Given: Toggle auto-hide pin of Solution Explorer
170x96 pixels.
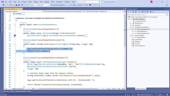Looking at the screenshot, I should (x=166, y=9).
